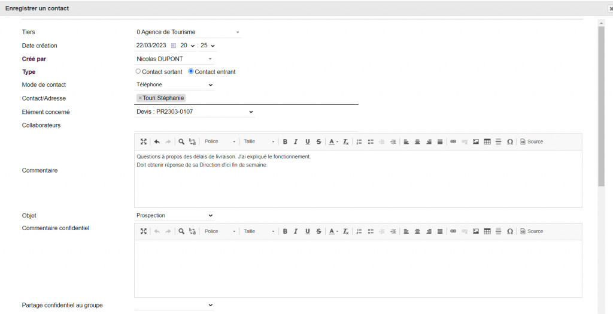Click Source button in confidential comment toolbar
613x314 pixels.
click(532, 231)
